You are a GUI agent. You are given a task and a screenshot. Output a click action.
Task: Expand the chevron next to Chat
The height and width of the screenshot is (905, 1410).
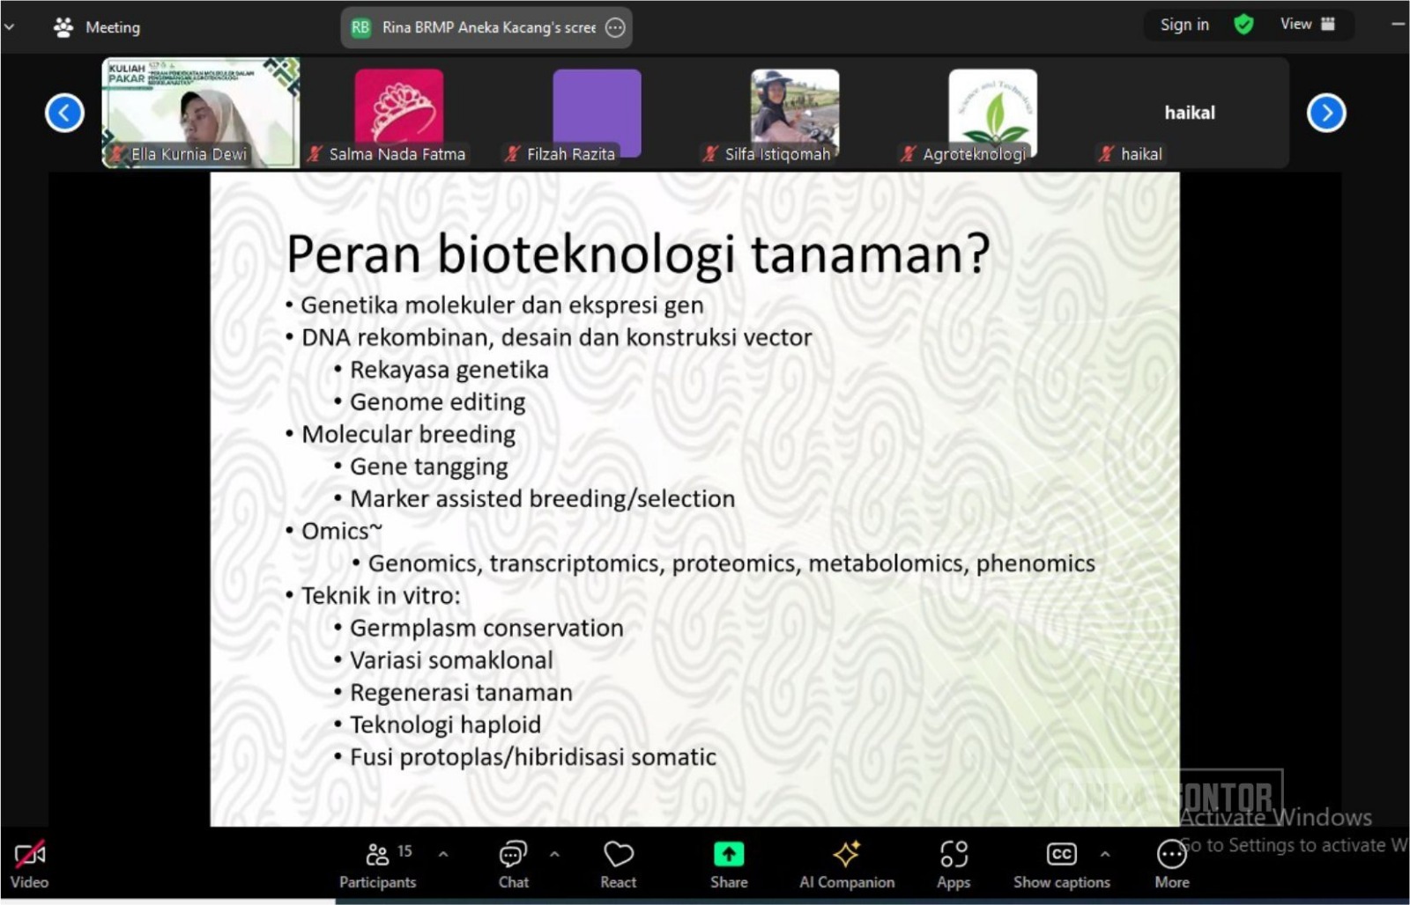554,852
